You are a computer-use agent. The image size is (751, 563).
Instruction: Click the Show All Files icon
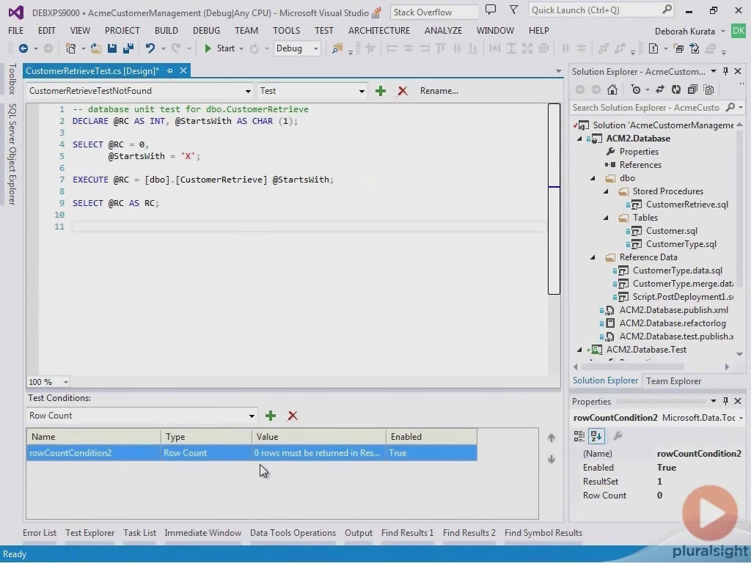point(709,89)
